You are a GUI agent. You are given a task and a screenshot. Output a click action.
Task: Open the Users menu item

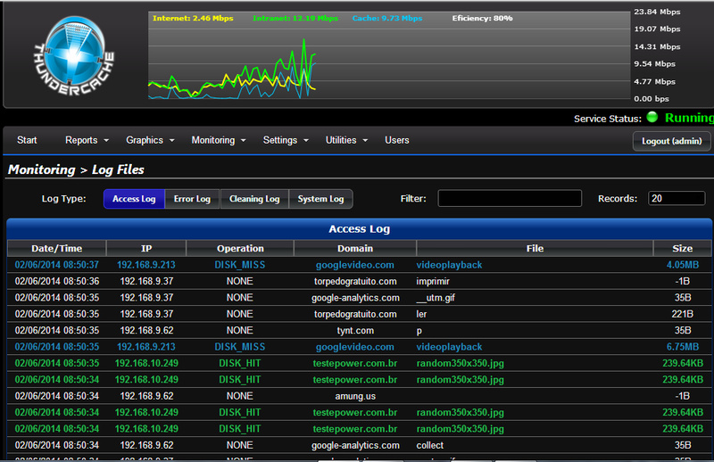point(397,140)
